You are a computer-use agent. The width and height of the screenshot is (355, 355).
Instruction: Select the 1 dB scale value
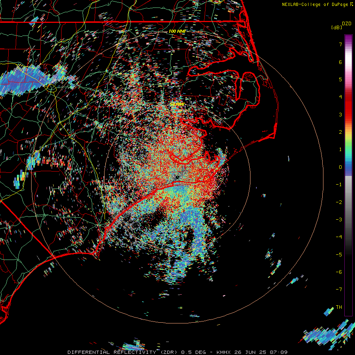click(340, 149)
